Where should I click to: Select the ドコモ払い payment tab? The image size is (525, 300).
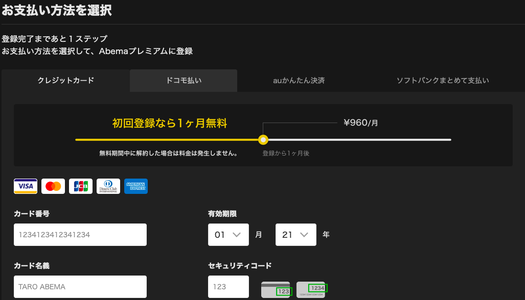[x=184, y=81]
